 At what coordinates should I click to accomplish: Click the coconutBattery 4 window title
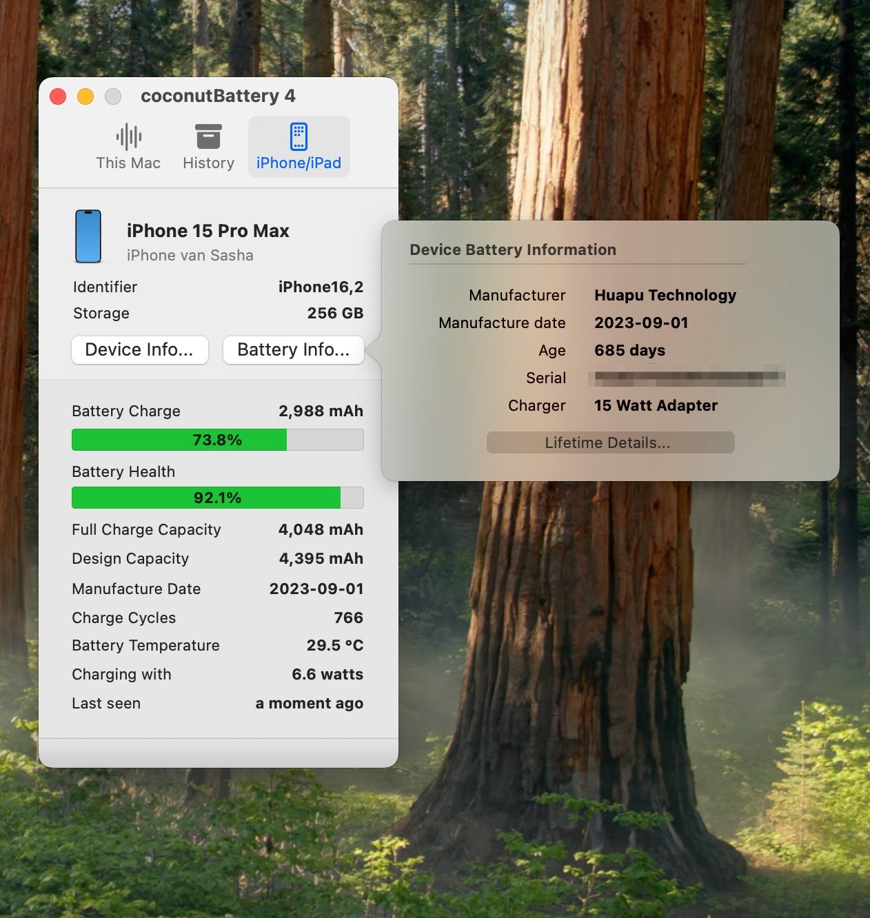coord(218,96)
